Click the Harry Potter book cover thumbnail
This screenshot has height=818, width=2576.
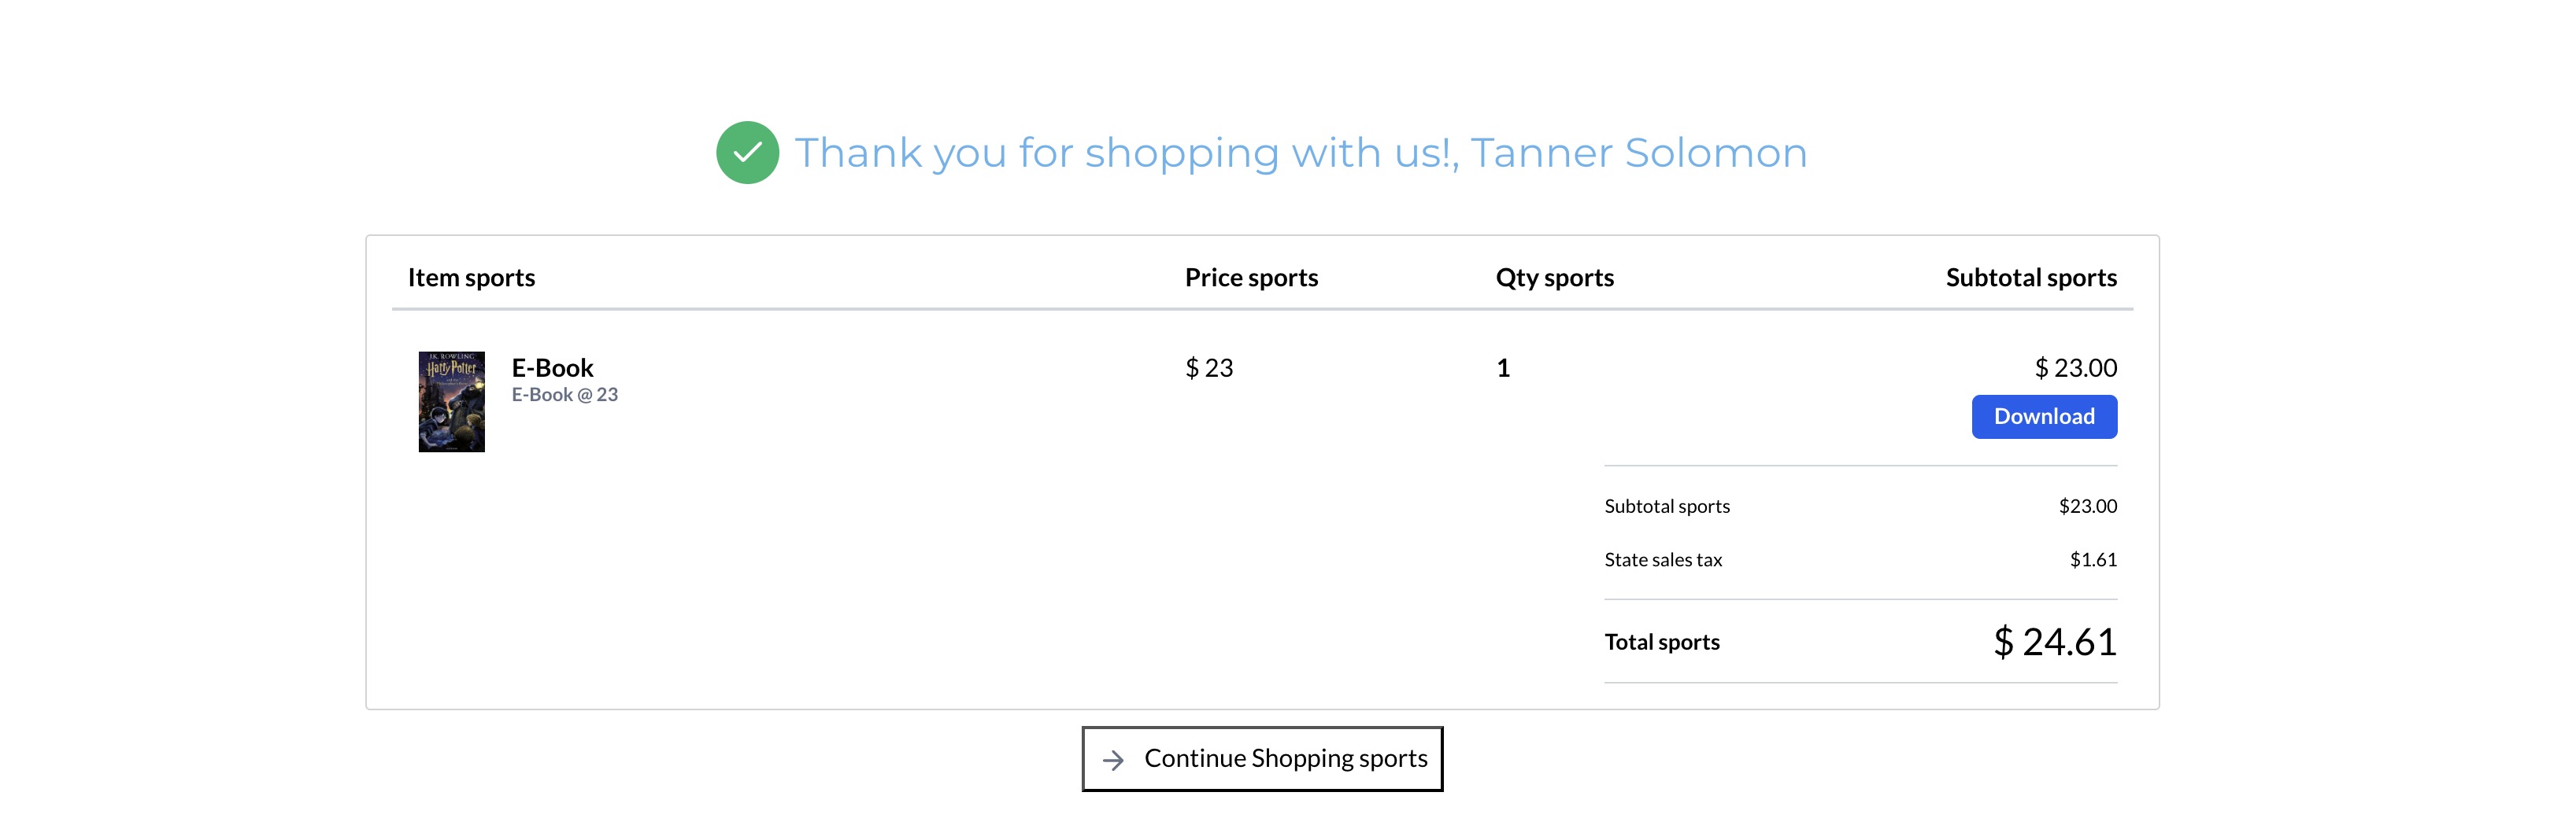(451, 401)
